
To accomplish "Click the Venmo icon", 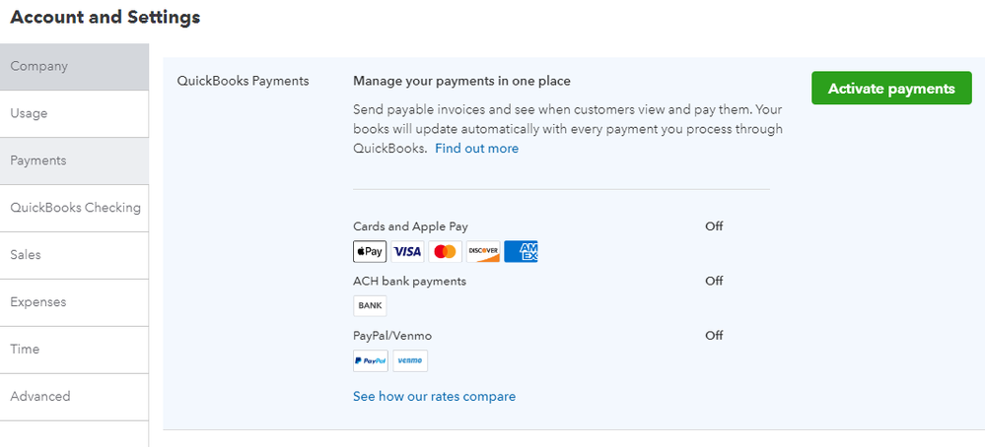I will click(410, 361).
